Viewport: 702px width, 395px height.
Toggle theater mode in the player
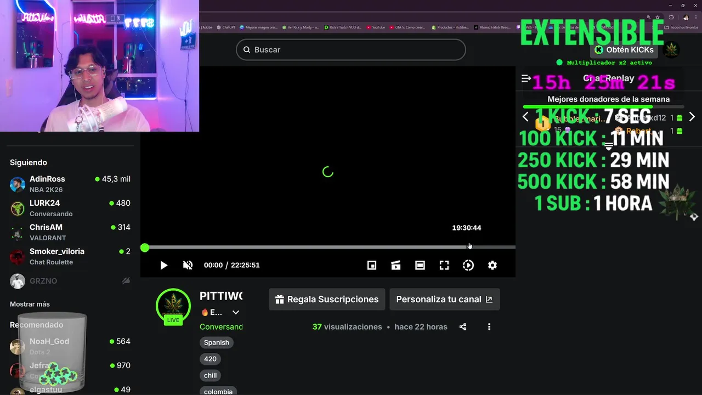coord(420,266)
